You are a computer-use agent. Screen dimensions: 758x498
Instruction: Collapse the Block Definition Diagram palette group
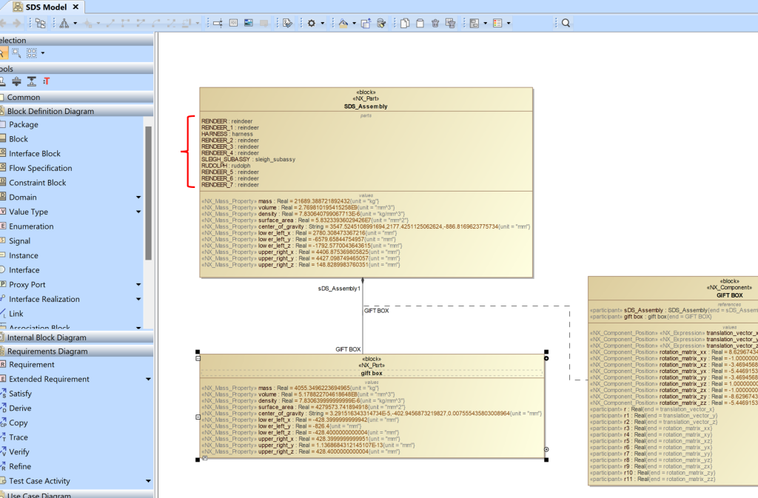point(77,111)
